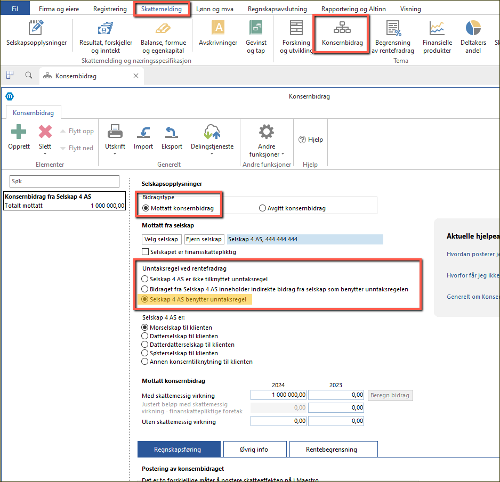Check Selskapet er finansskattepliktig
The image size is (500, 482).
pos(146,252)
